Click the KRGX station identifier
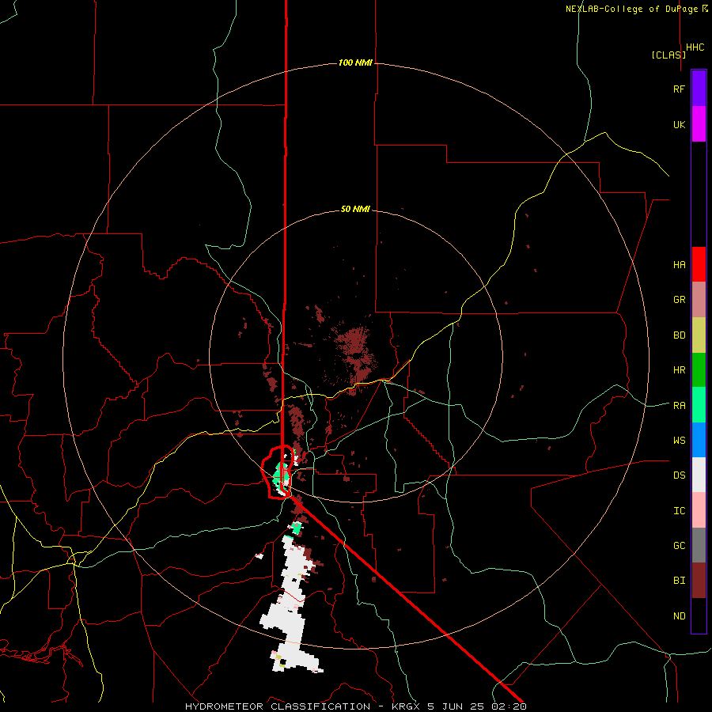 tap(407, 706)
